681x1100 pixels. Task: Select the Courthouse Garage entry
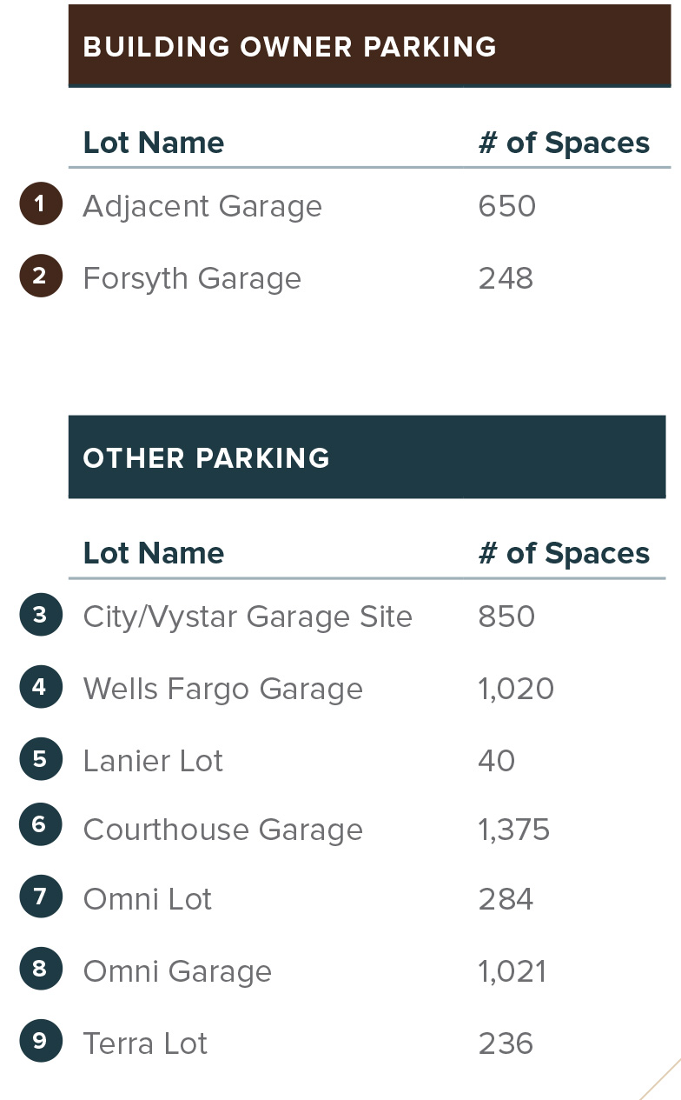click(223, 830)
